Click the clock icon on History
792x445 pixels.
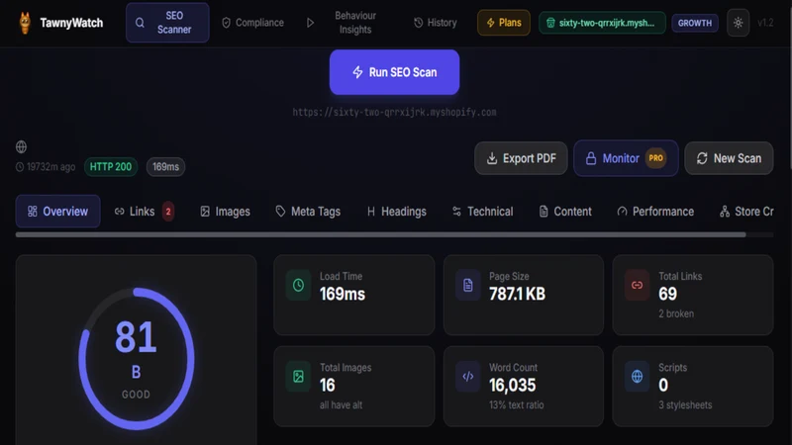[418, 23]
